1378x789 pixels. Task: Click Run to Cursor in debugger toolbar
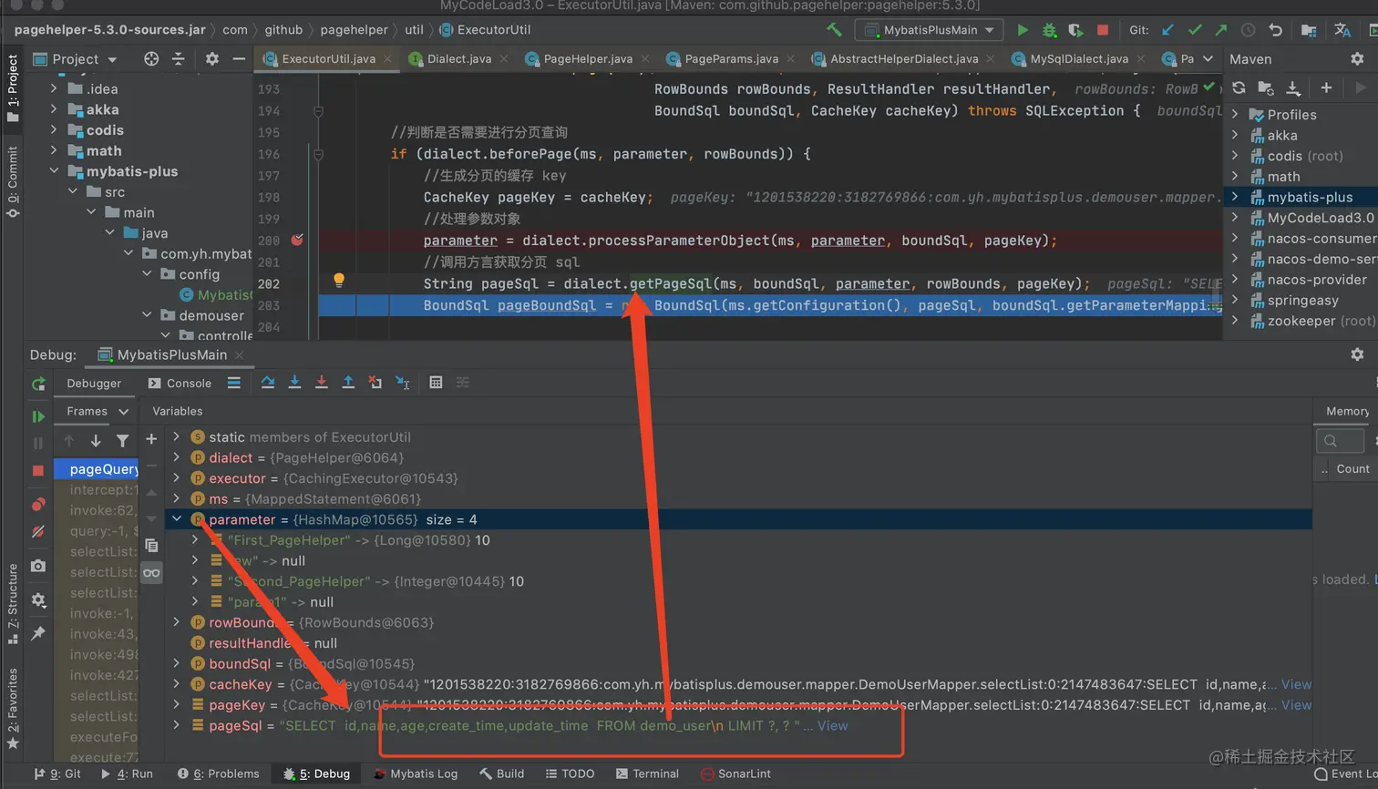[x=402, y=383]
